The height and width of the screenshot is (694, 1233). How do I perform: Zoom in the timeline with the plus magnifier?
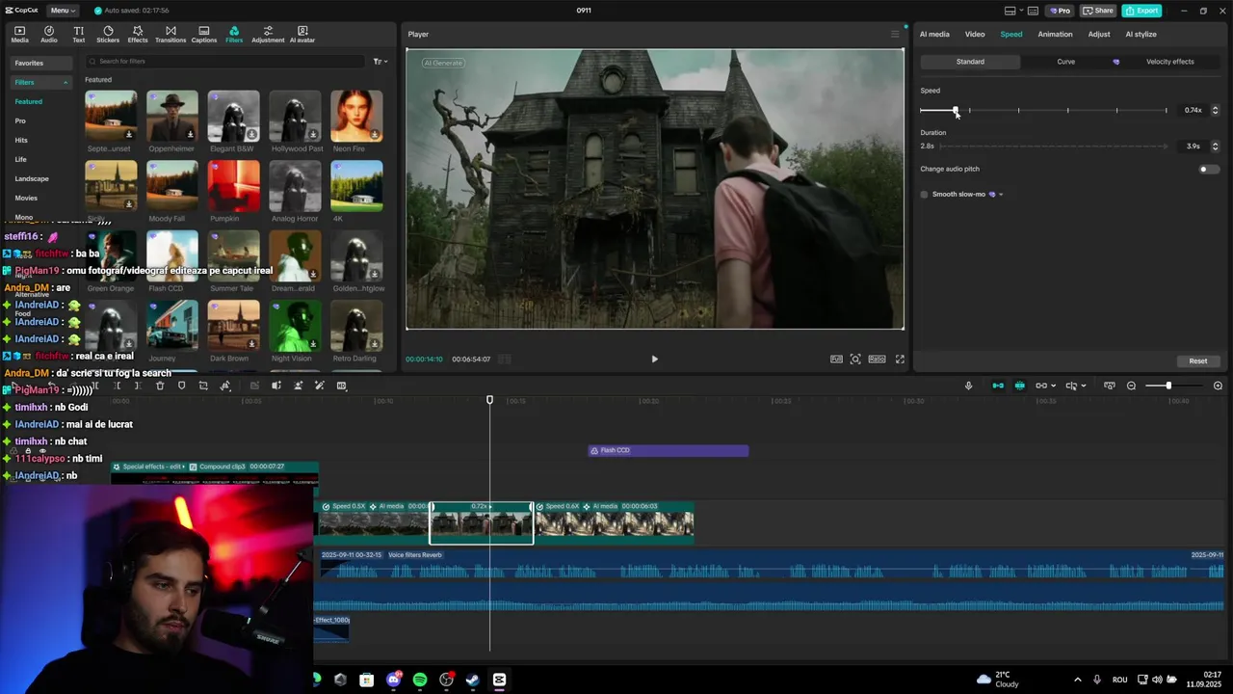click(x=1218, y=386)
